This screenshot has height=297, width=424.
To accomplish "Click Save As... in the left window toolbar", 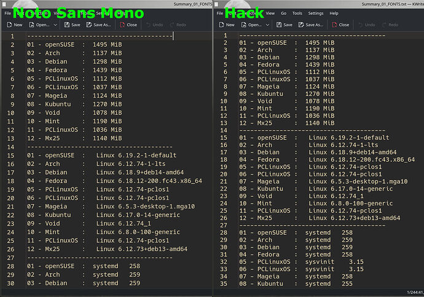I will pyautogui.click(x=98, y=25).
